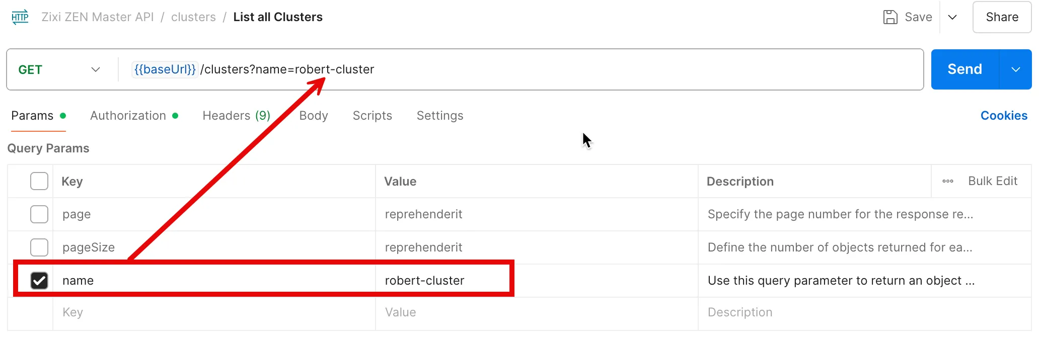Open the Headers (9) tab
Viewport: 1039px width, 340px height.
pyautogui.click(x=237, y=116)
